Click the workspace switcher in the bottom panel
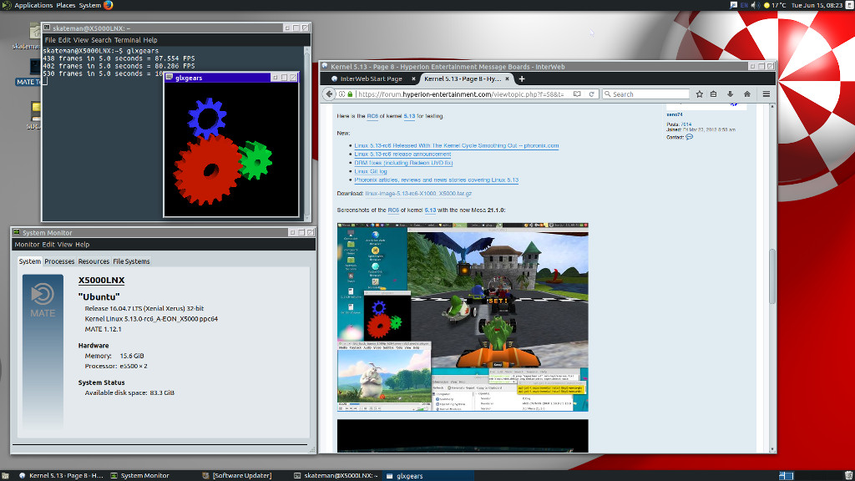 786,475
